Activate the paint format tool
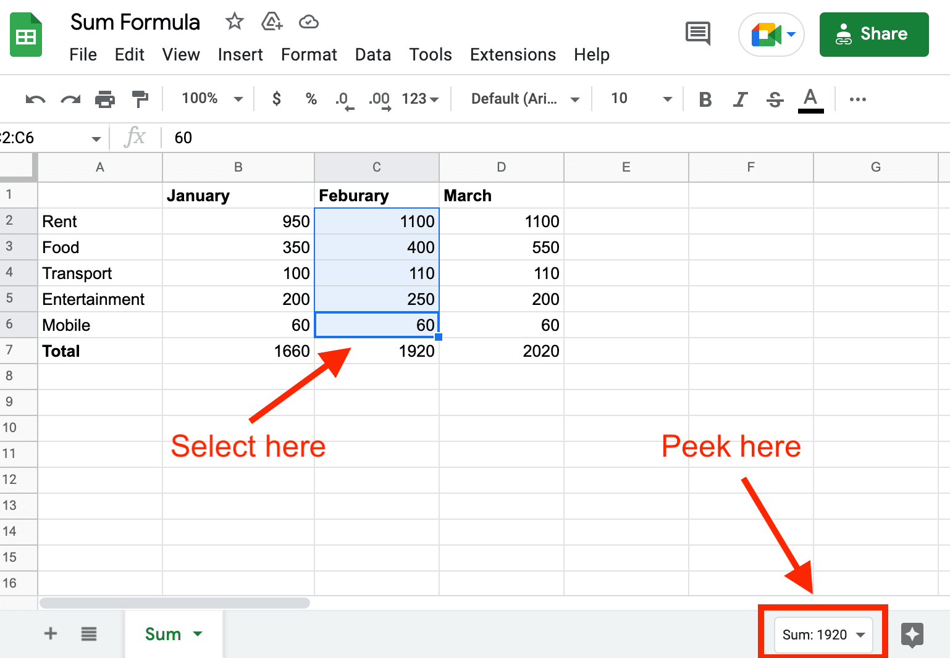Viewport: 950px width, 658px height. (x=140, y=99)
